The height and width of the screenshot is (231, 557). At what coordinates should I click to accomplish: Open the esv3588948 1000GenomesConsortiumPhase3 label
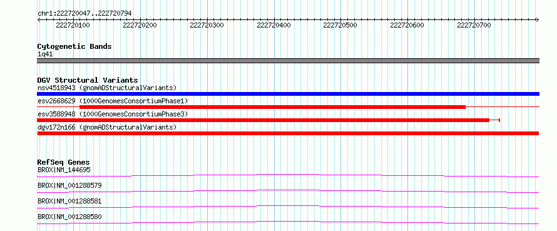113,114
